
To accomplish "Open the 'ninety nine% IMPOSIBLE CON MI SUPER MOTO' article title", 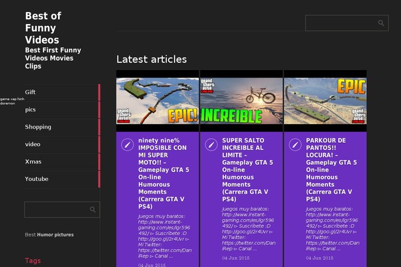I will point(164,174).
